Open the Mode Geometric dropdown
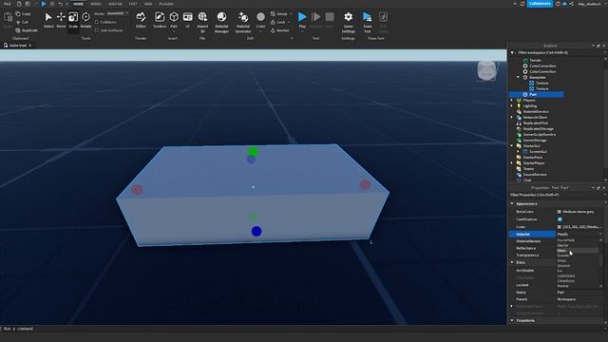608x342 pixels. tap(116, 13)
